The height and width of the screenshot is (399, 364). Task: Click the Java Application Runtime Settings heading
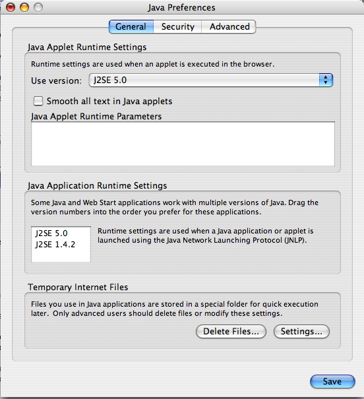coord(98,185)
